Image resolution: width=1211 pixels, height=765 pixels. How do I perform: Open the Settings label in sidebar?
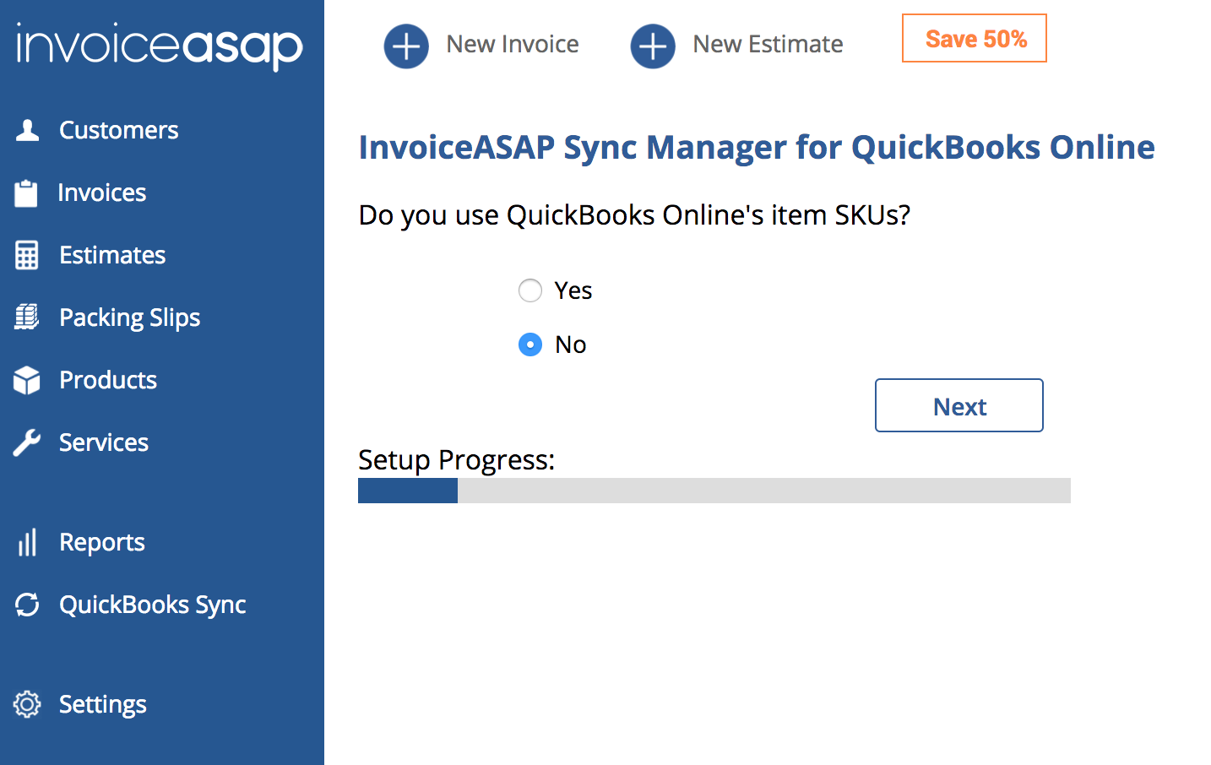pyautogui.click(x=103, y=705)
